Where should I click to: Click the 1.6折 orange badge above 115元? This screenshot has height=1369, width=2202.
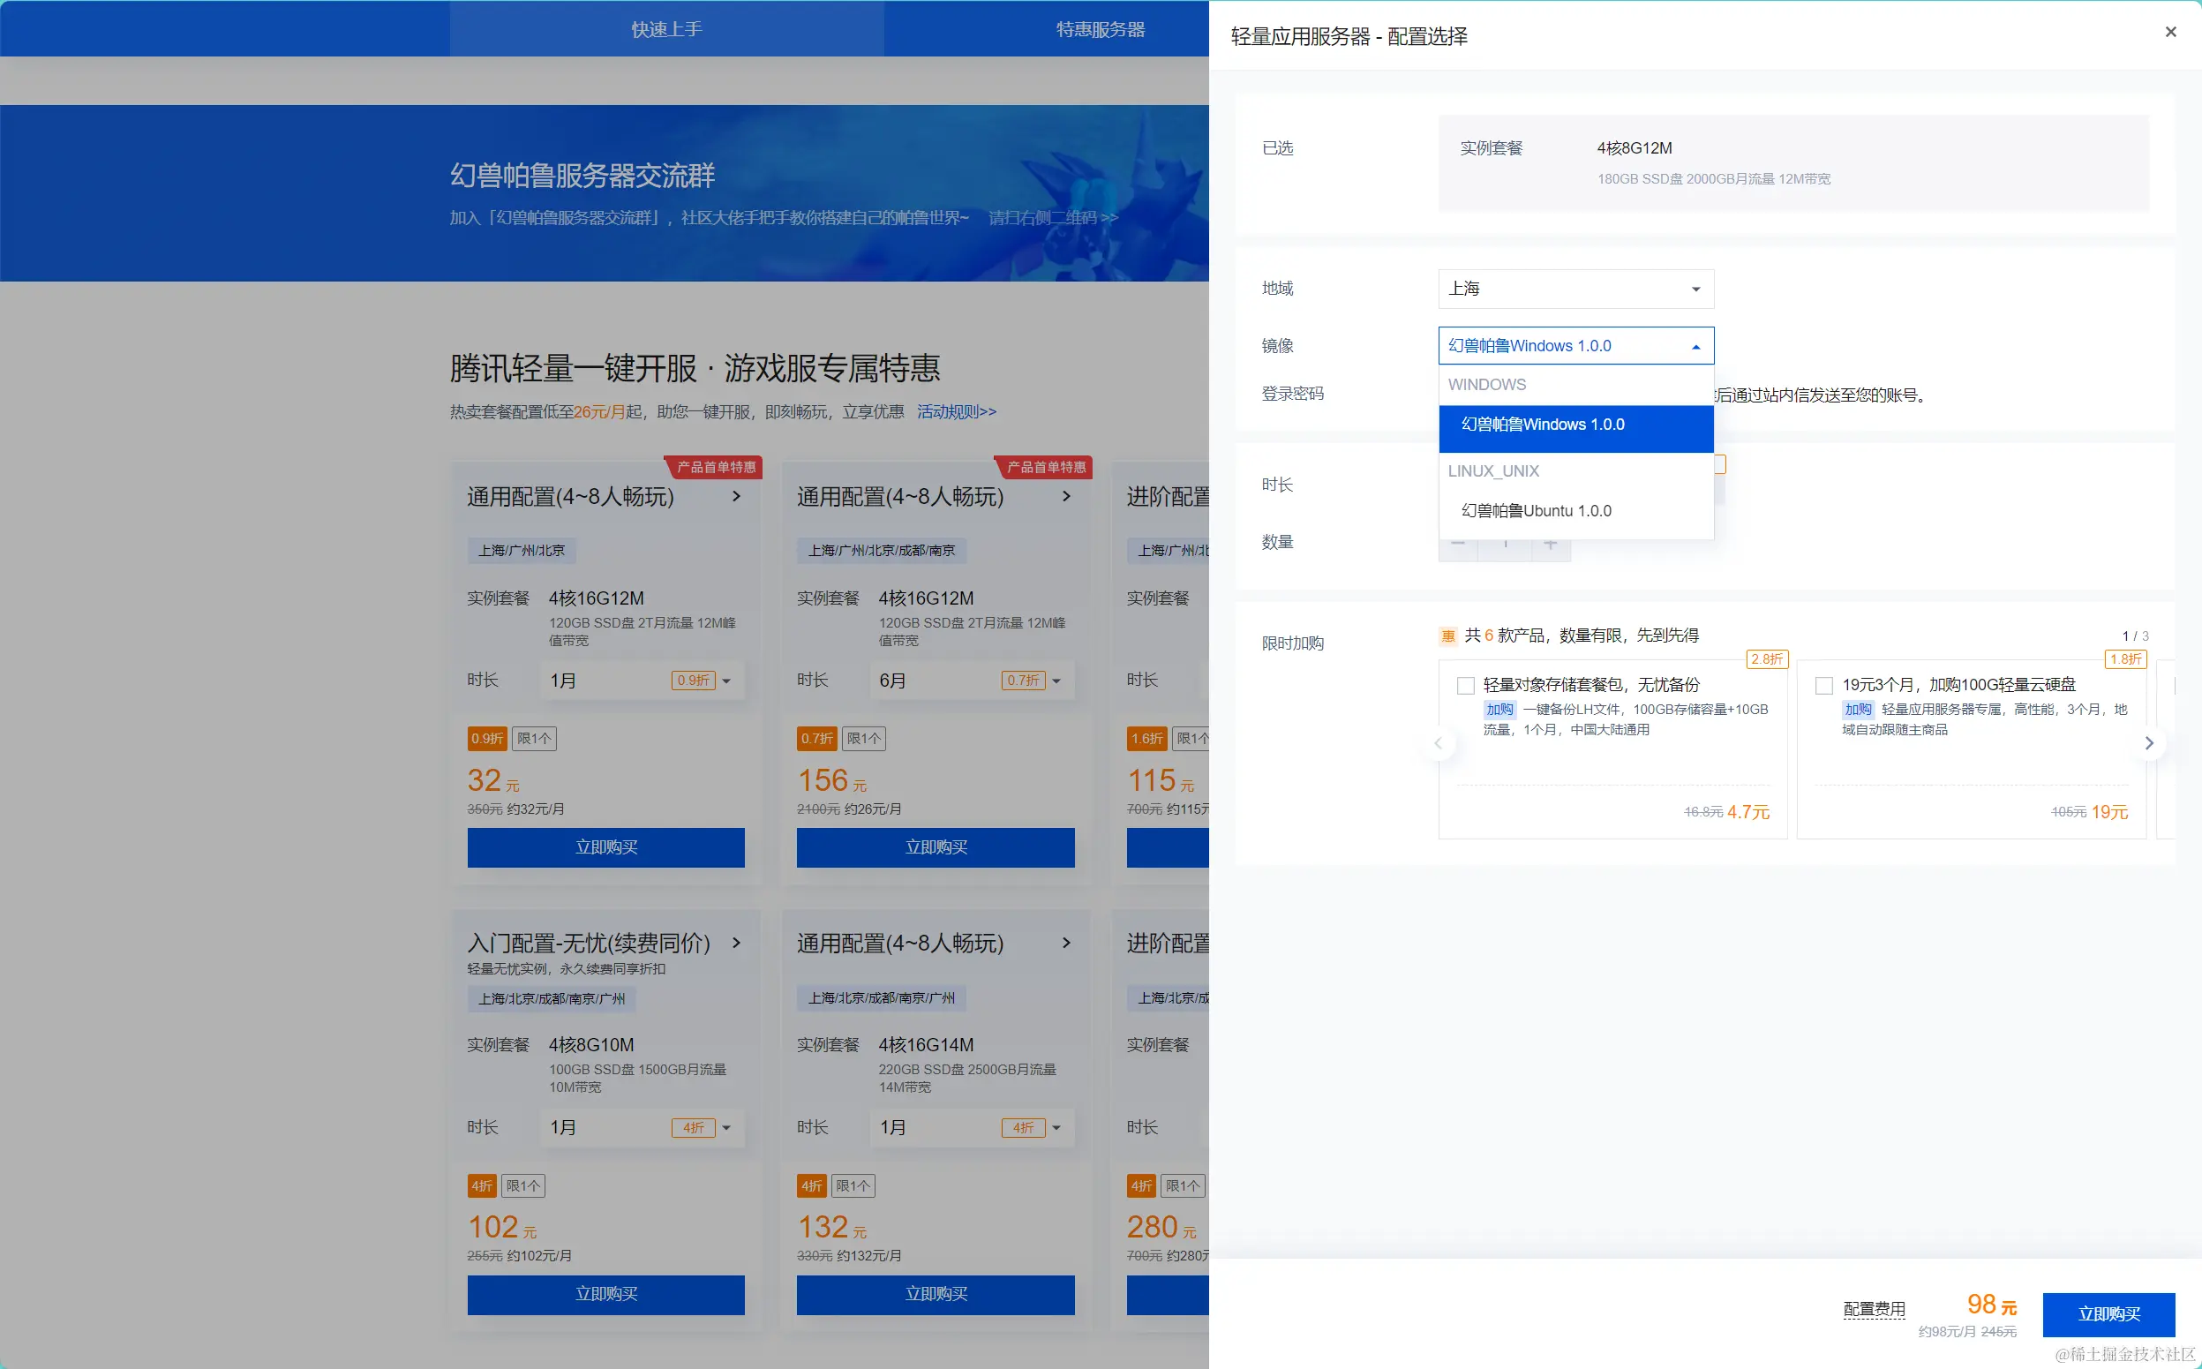(x=1146, y=739)
